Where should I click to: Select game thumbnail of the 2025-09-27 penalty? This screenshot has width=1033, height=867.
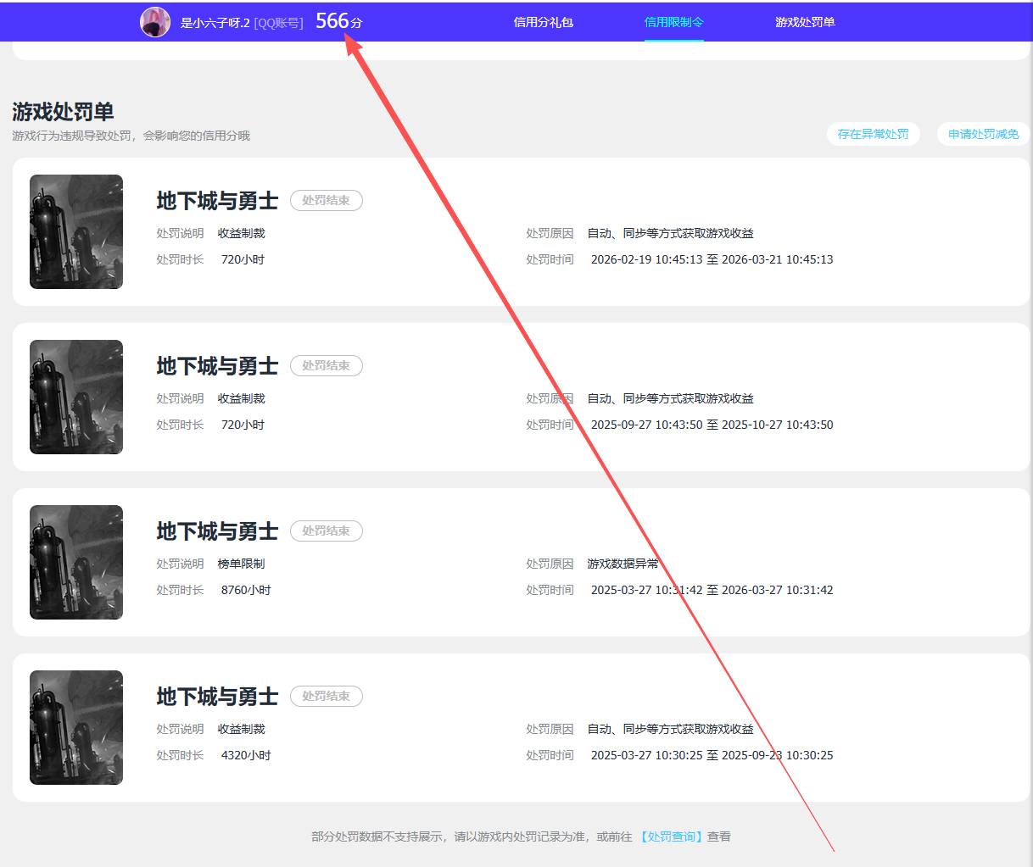tap(76, 397)
